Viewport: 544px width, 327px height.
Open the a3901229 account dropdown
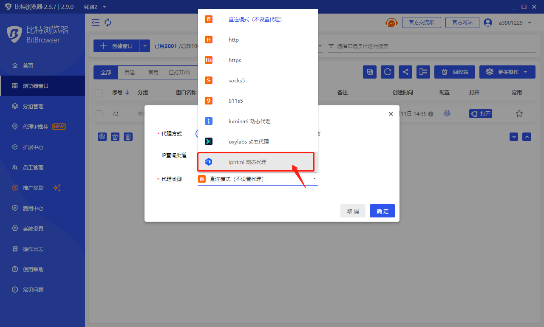tap(515, 23)
